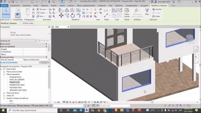Click the Telegram taskbar icon
The height and width of the screenshot is (113, 201).
pyautogui.click(x=81, y=110)
